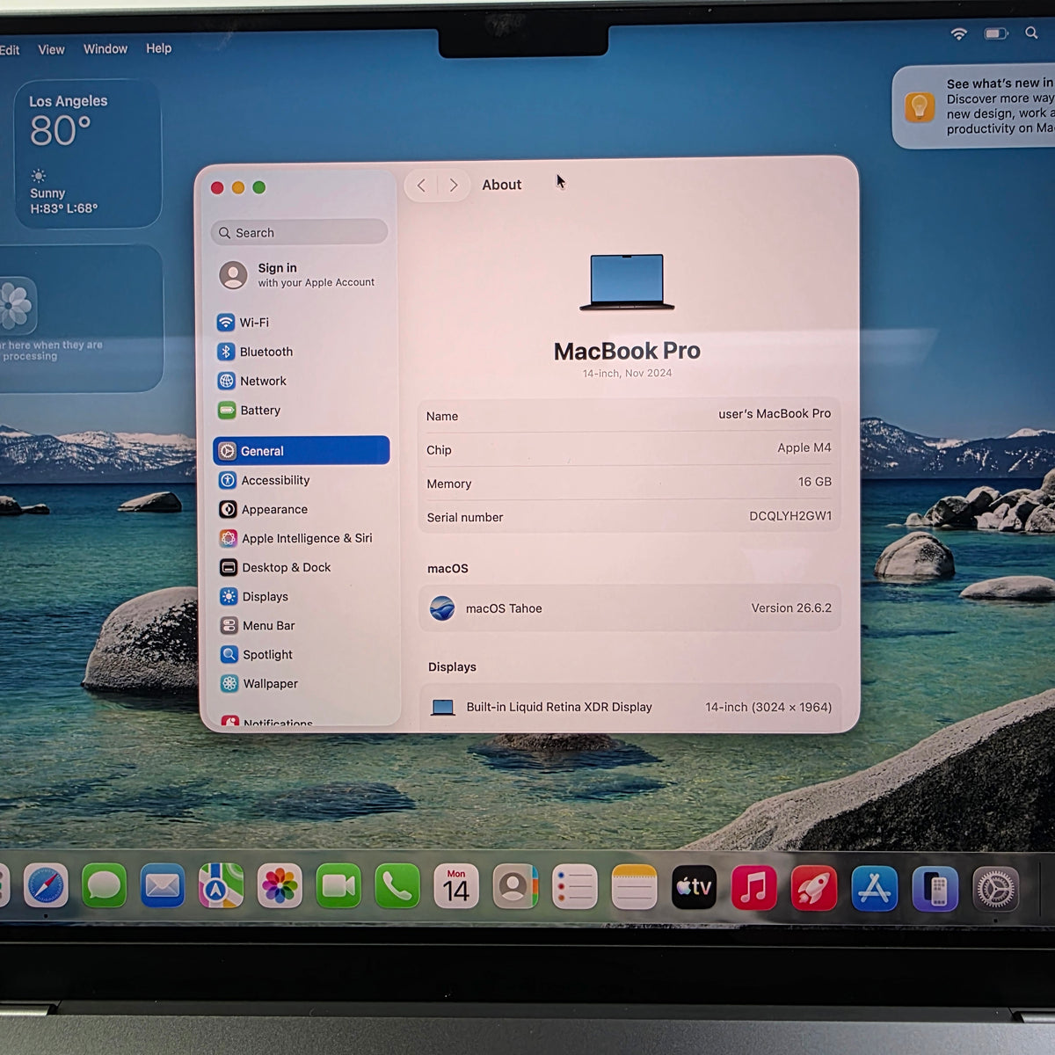Open App Store from the Dock
The width and height of the screenshot is (1055, 1055).
(874, 888)
